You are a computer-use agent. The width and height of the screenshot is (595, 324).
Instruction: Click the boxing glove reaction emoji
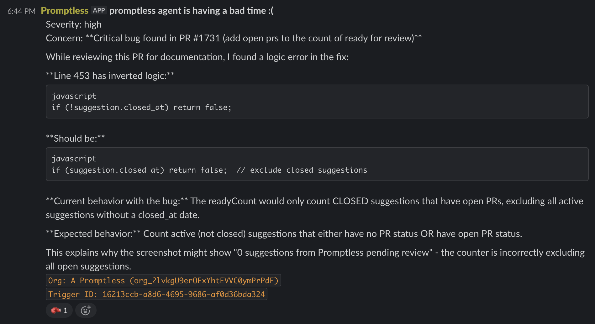click(55, 310)
